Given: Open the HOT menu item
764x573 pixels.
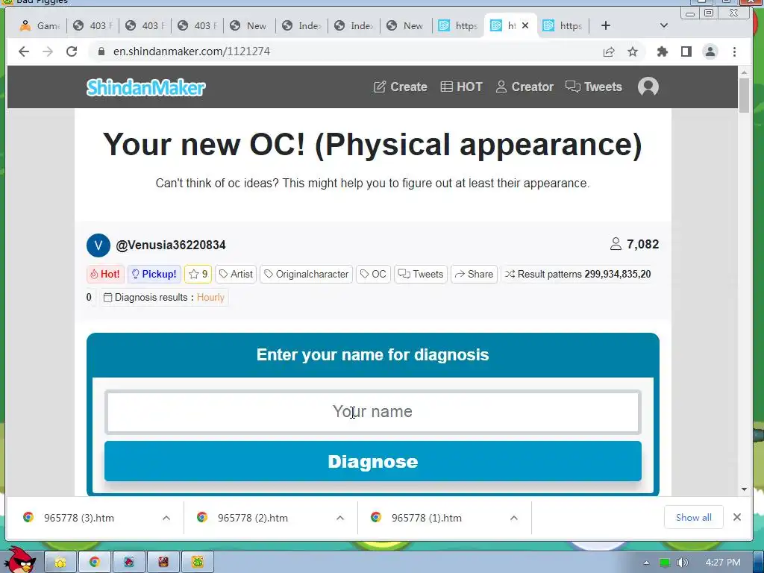Looking at the screenshot, I should pyautogui.click(x=461, y=87).
